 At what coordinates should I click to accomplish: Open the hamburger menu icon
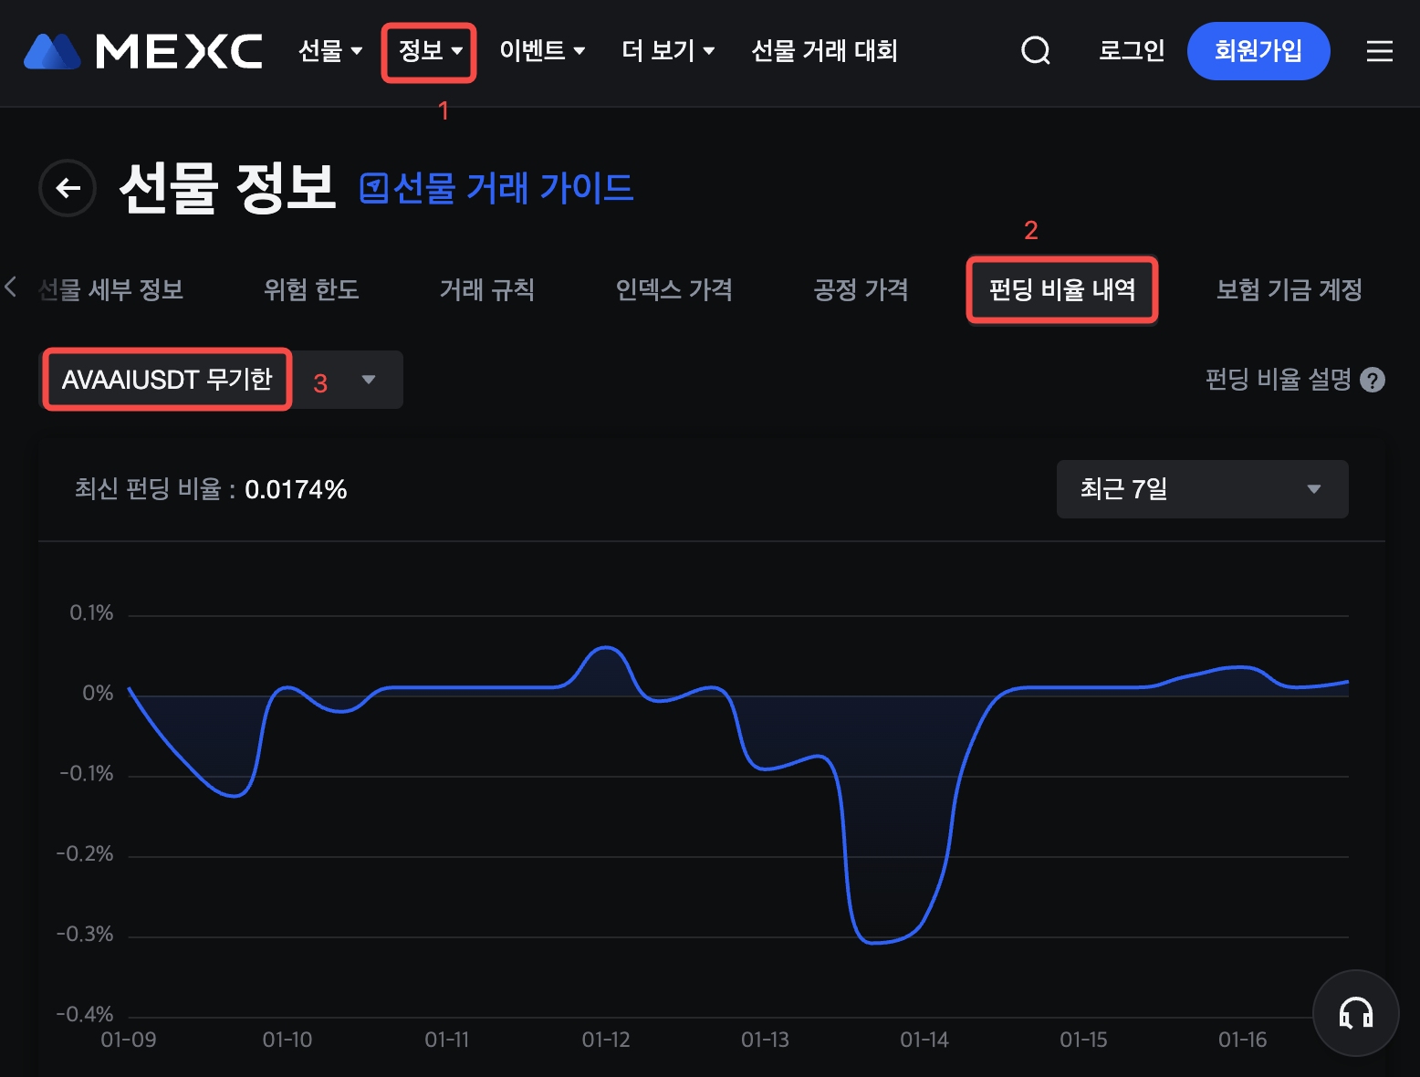pyautogui.click(x=1379, y=51)
